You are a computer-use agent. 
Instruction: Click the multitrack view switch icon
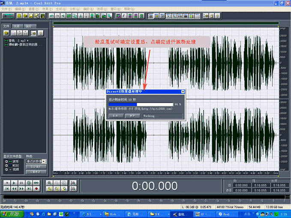[x=9, y=16]
